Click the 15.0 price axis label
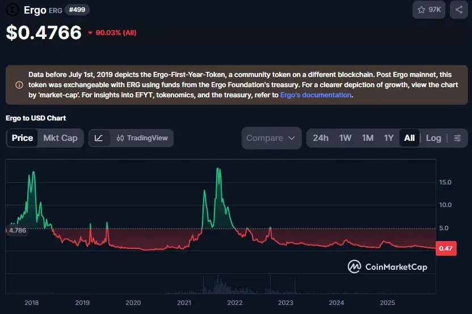 click(445, 182)
